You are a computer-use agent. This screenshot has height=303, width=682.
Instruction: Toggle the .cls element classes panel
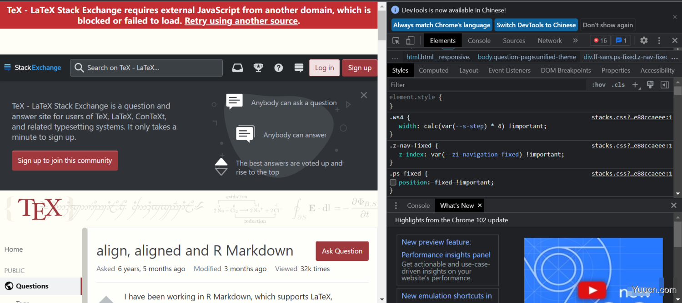(618, 85)
